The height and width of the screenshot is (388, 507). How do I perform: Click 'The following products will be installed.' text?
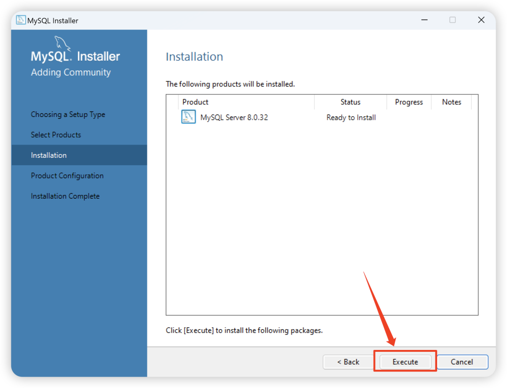(230, 84)
